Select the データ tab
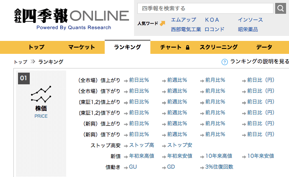Viewport: 289px width, 177px height. tap(264, 47)
